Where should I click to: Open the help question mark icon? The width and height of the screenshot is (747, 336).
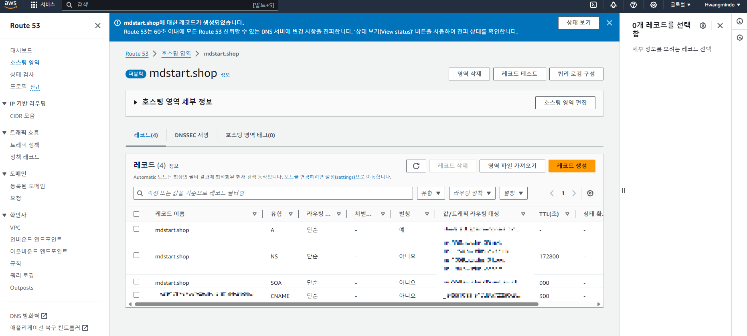tap(634, 5)
